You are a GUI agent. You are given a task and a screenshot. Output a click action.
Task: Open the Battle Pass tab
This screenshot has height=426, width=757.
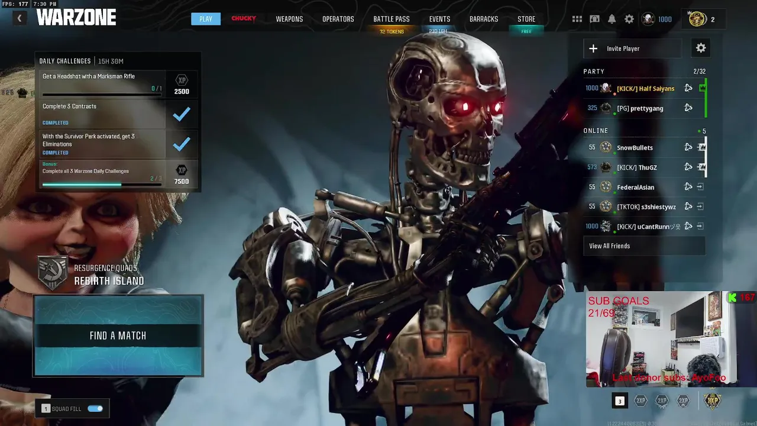(x=392, y=19)
